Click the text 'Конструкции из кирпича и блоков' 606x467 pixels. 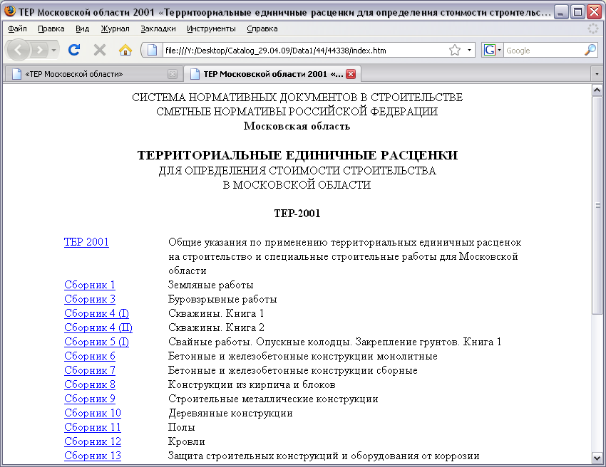click(252, 385)
